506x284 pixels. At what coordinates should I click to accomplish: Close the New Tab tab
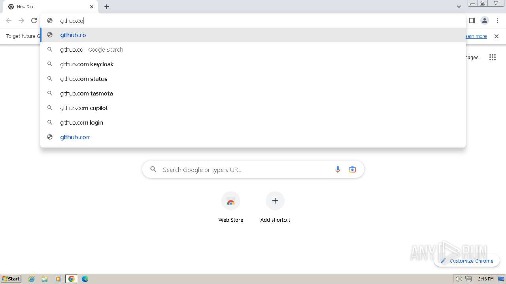pyautogui.click(x=92, y=7)
